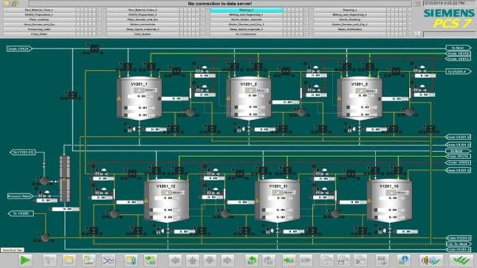Image resolution: width=477 pixels, height=268 pixels.
Task: Click the No connection to data server message bar
Action: (x=219, y=3)
